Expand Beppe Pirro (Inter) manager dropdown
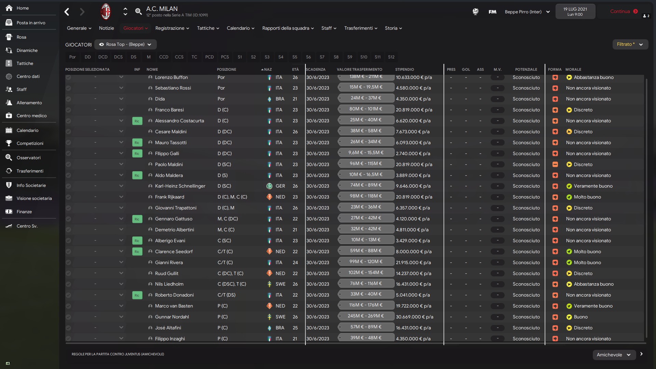656x369 pixels. coord(528,12)
